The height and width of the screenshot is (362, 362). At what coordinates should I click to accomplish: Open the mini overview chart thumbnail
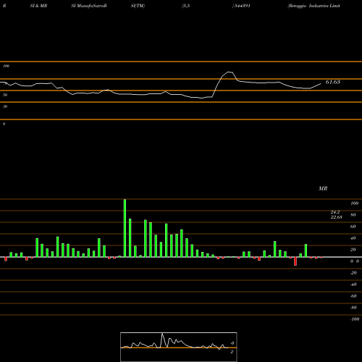[x=179, y=347]
